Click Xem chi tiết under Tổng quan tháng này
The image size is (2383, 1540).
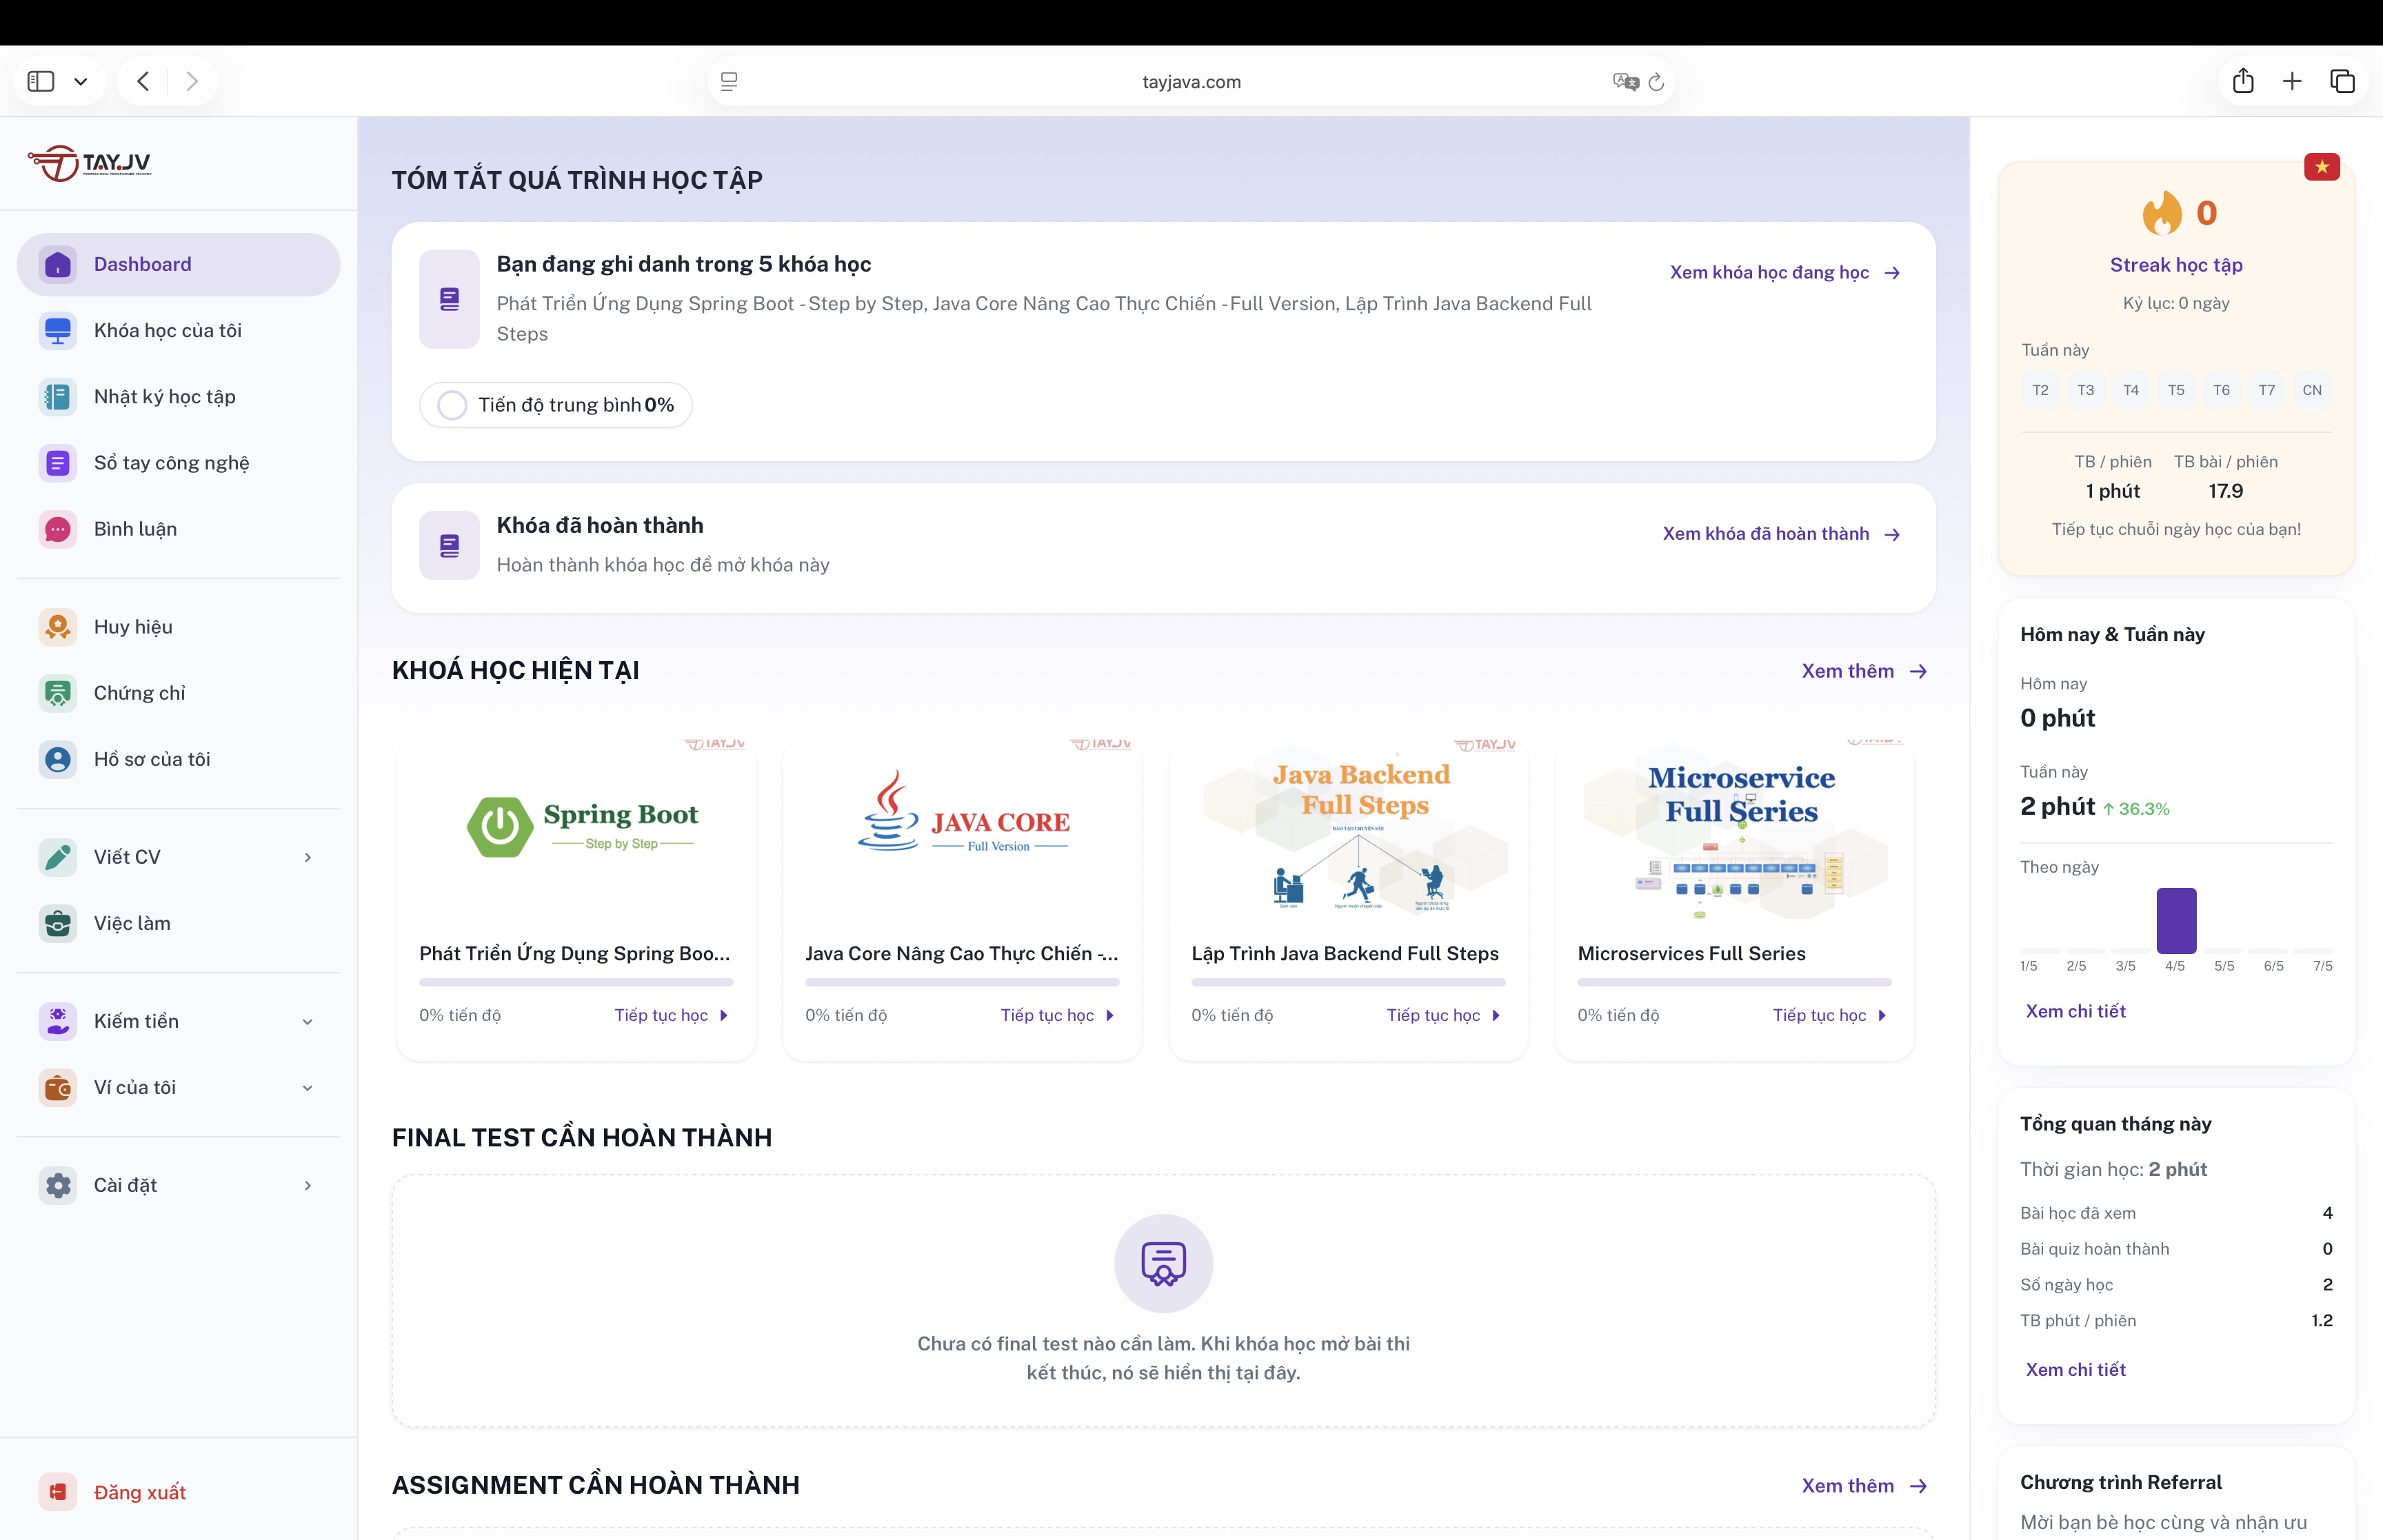[x=2075, y=1369]
